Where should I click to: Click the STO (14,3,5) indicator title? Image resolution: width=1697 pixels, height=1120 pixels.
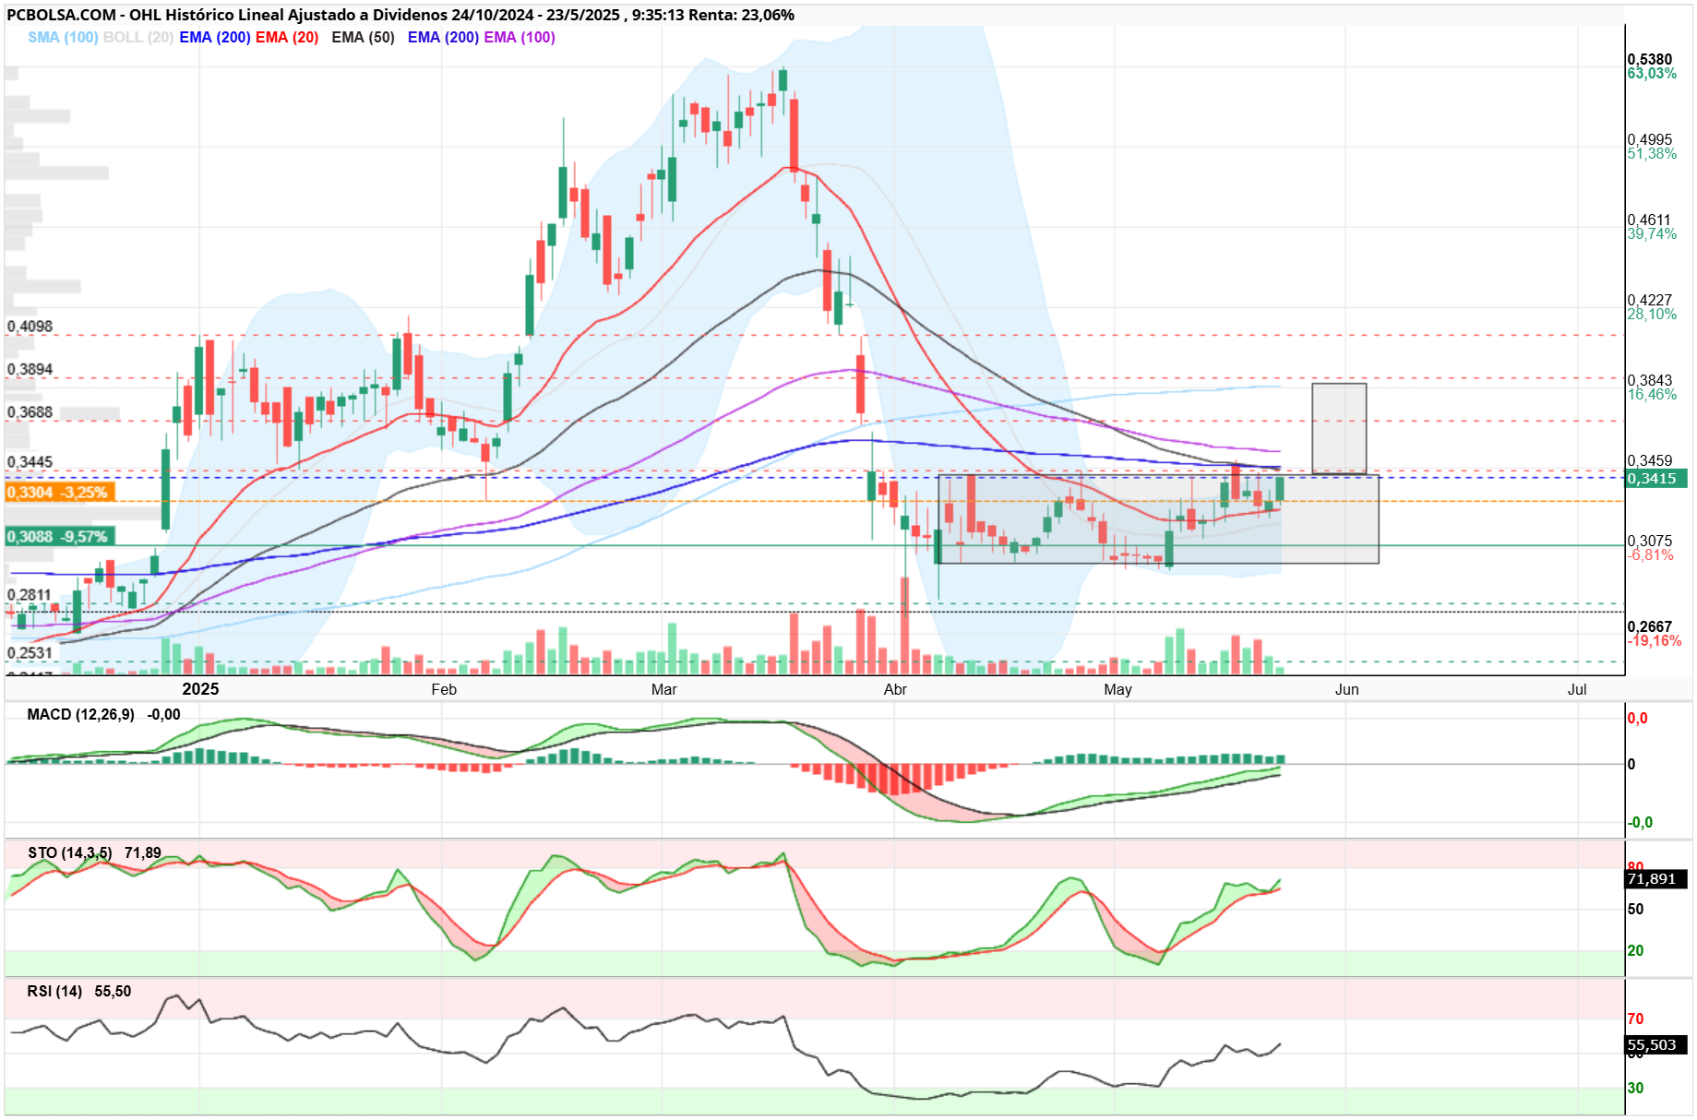click(x=70, y=852)
